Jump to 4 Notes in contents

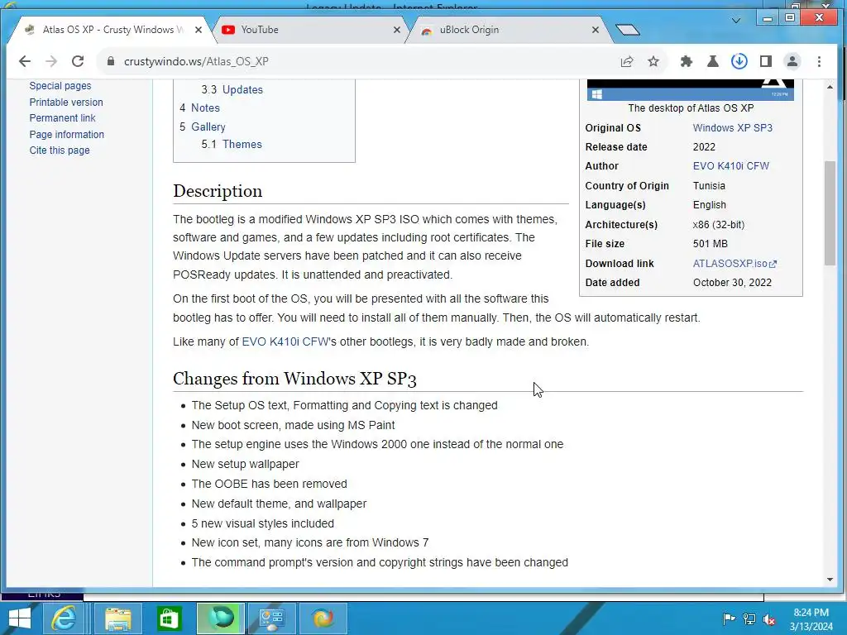click(199, 108)
